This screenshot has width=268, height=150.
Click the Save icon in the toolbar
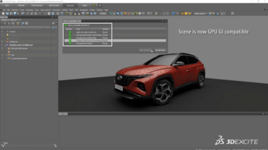tap(15, 13)
